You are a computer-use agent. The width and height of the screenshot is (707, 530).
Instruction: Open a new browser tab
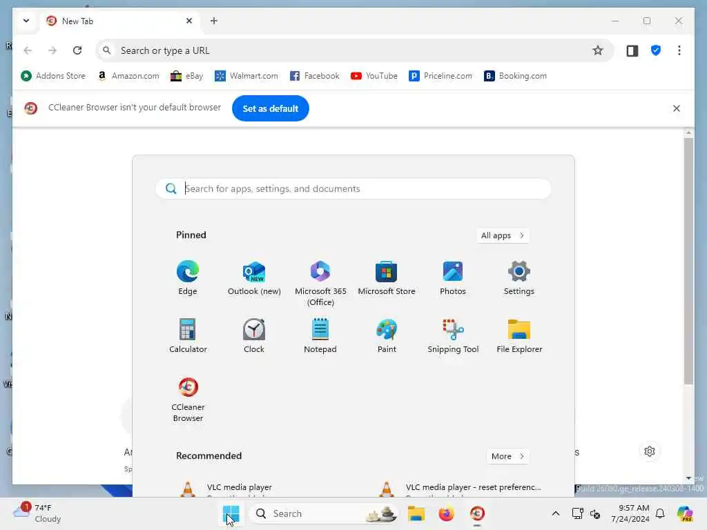click(x=214, y=21)
